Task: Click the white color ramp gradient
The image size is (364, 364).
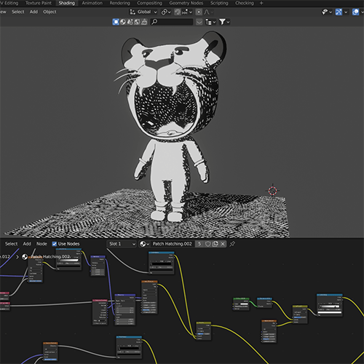Action: coord(330,306)
